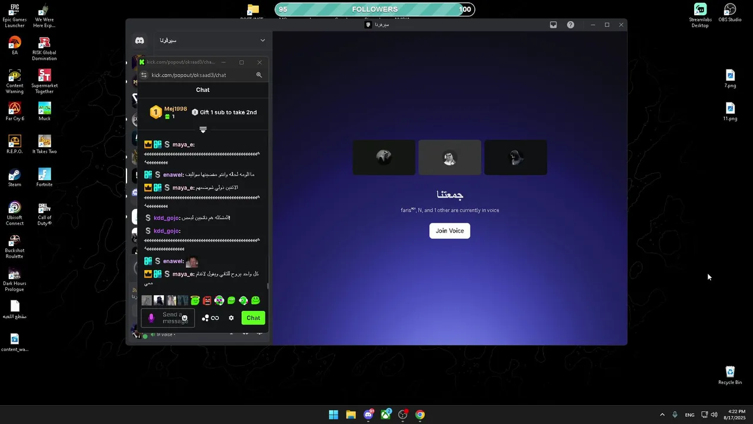Select the Muck game icon
This screenshot has width=753, height=424.
[44, 112]
